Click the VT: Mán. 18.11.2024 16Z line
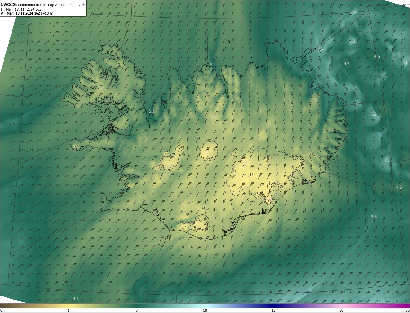Viewport: 410px width, 313px height. (27, 13)
